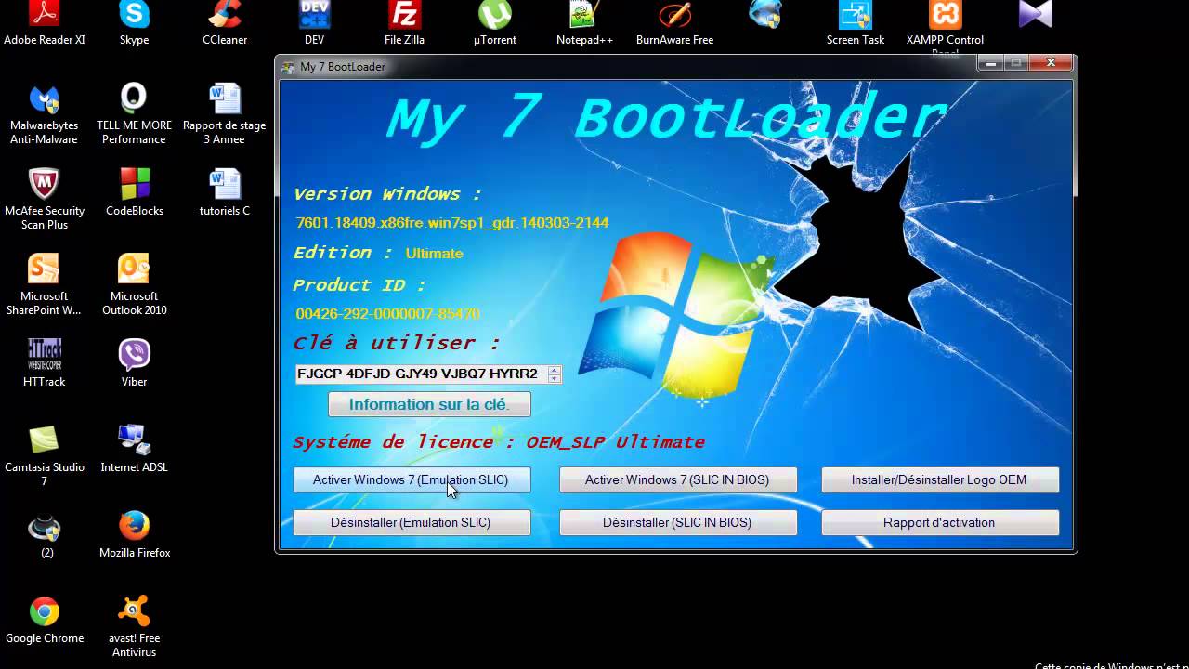Select the Product ID value text
The image size is (1189, 669).
tap(388, 314)
